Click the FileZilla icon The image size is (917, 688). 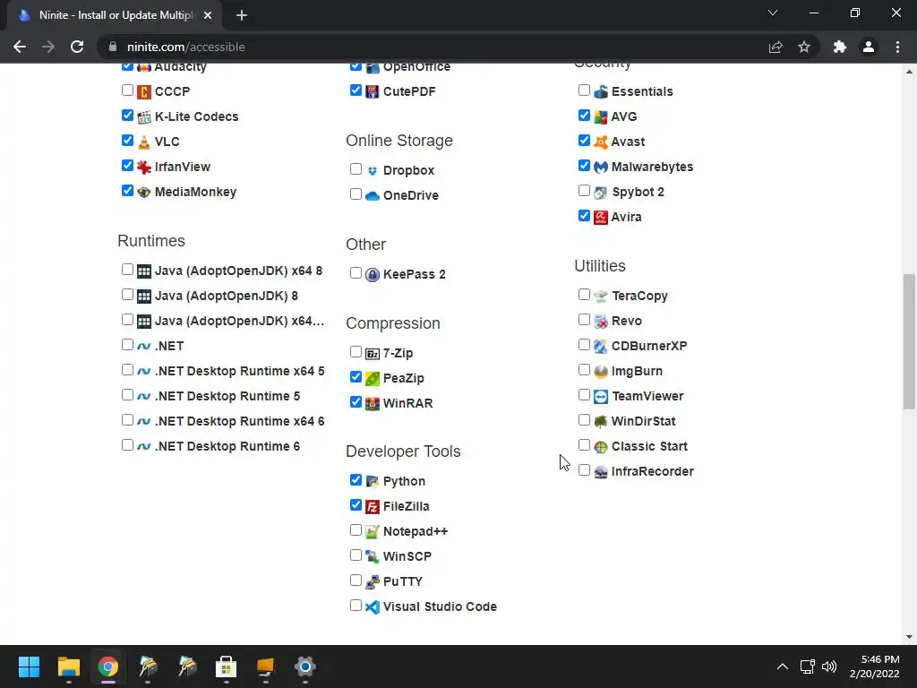coord(372,507)
